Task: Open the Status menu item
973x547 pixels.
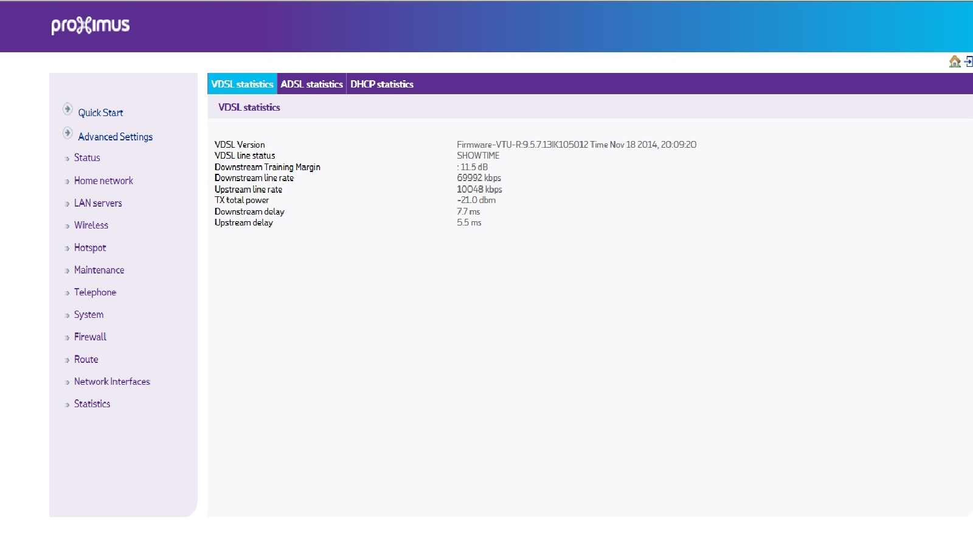Action: point(87,158)
